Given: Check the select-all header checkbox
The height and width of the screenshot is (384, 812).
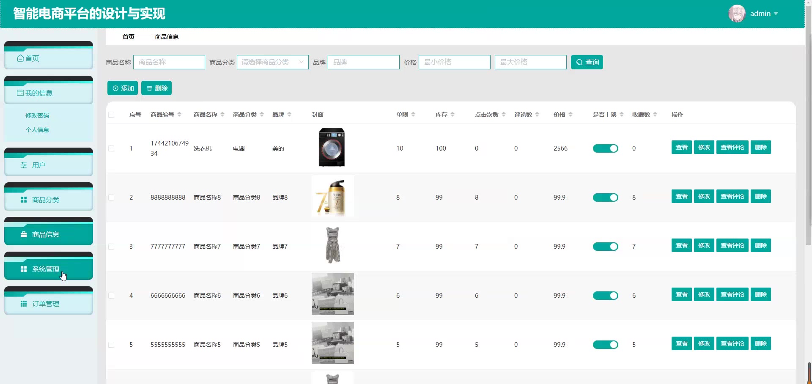Looking at the screenshot, I should [x=111, y=115].
